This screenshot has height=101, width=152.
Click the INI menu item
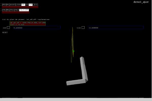(x=27, y=5)
